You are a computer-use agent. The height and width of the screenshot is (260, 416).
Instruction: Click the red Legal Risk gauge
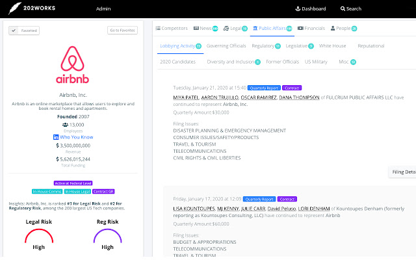[x=39, y=236]
